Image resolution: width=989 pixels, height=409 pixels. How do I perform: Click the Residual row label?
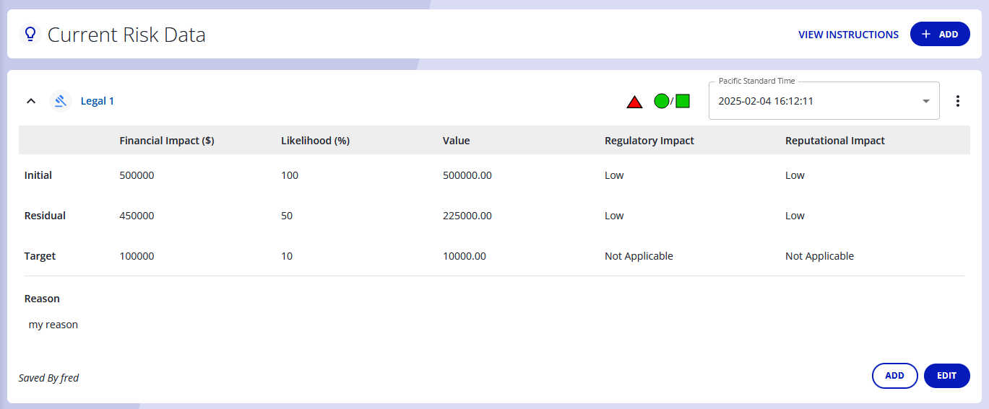tap(45, 216)
